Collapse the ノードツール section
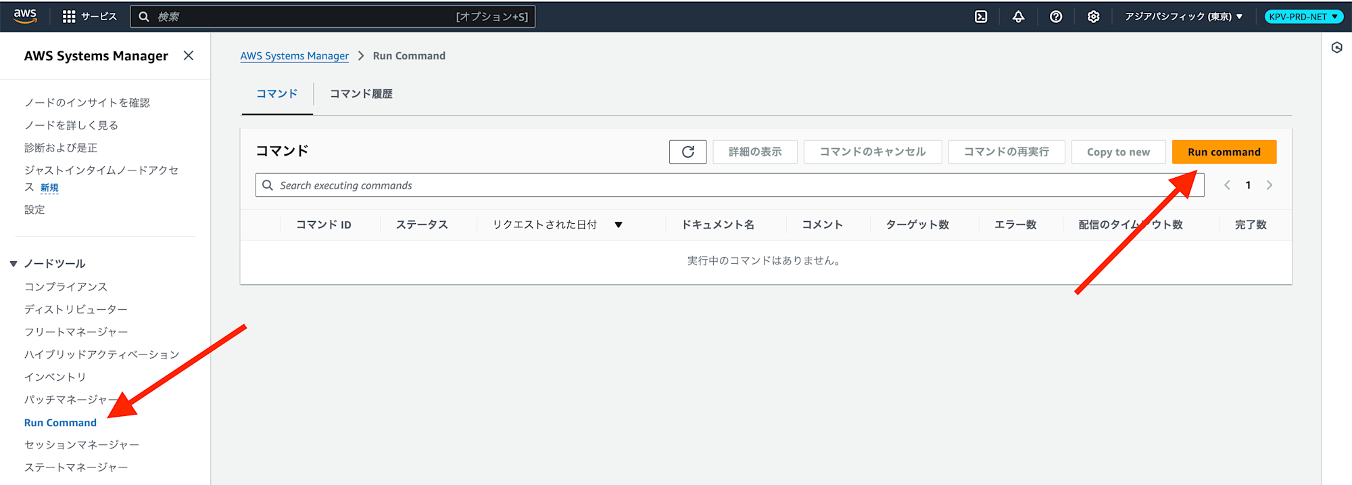This screenshot has height=485, width=1352. (x=14, y=264)
